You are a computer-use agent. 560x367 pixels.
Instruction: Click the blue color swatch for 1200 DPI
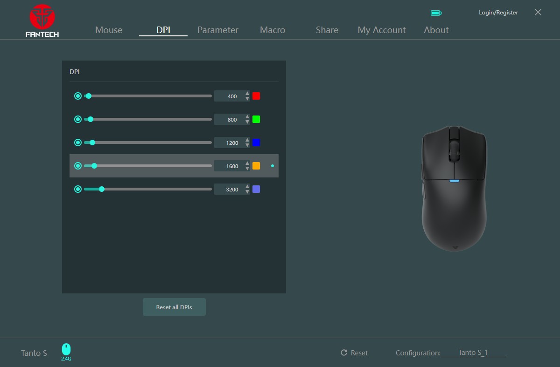[x=256, y=143]
